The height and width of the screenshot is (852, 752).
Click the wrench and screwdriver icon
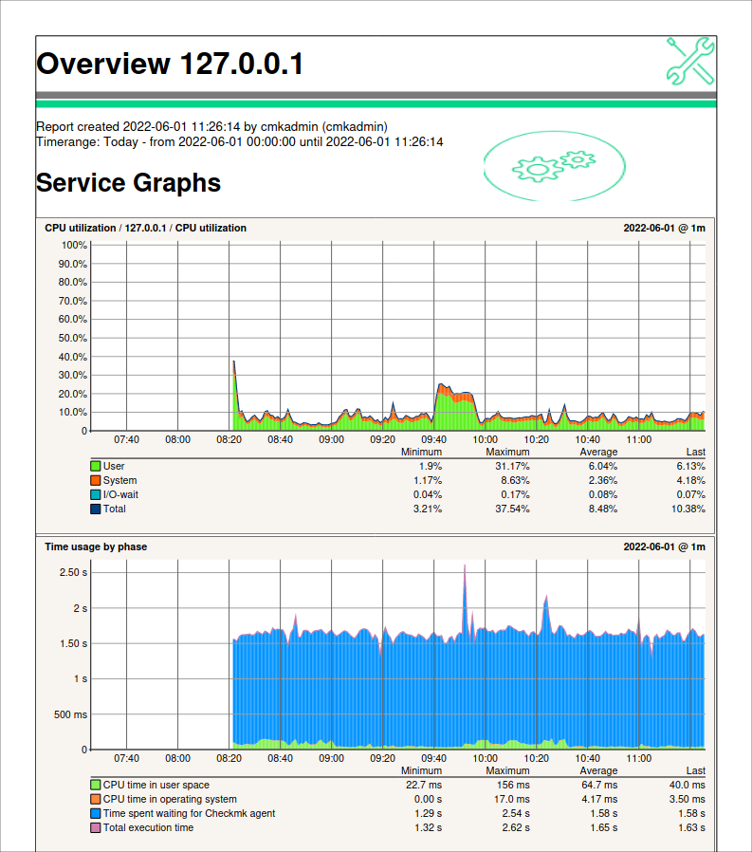tap(689, 63)
